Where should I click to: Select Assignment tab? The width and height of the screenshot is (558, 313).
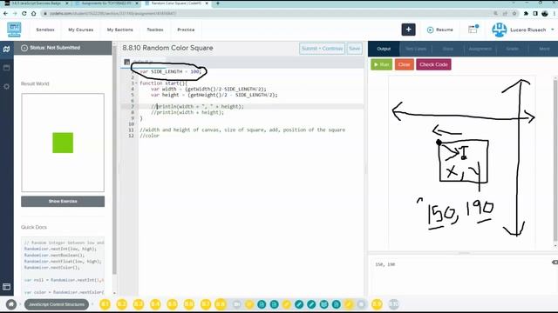click(480, 49)
